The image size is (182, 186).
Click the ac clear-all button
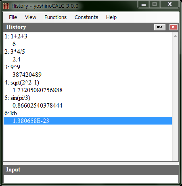(x=160, y=27)
